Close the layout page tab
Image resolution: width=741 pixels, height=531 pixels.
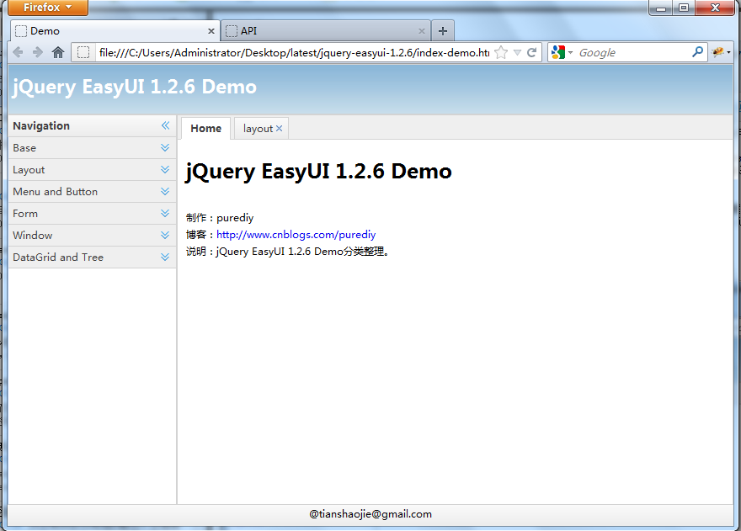tap(280, 129)
